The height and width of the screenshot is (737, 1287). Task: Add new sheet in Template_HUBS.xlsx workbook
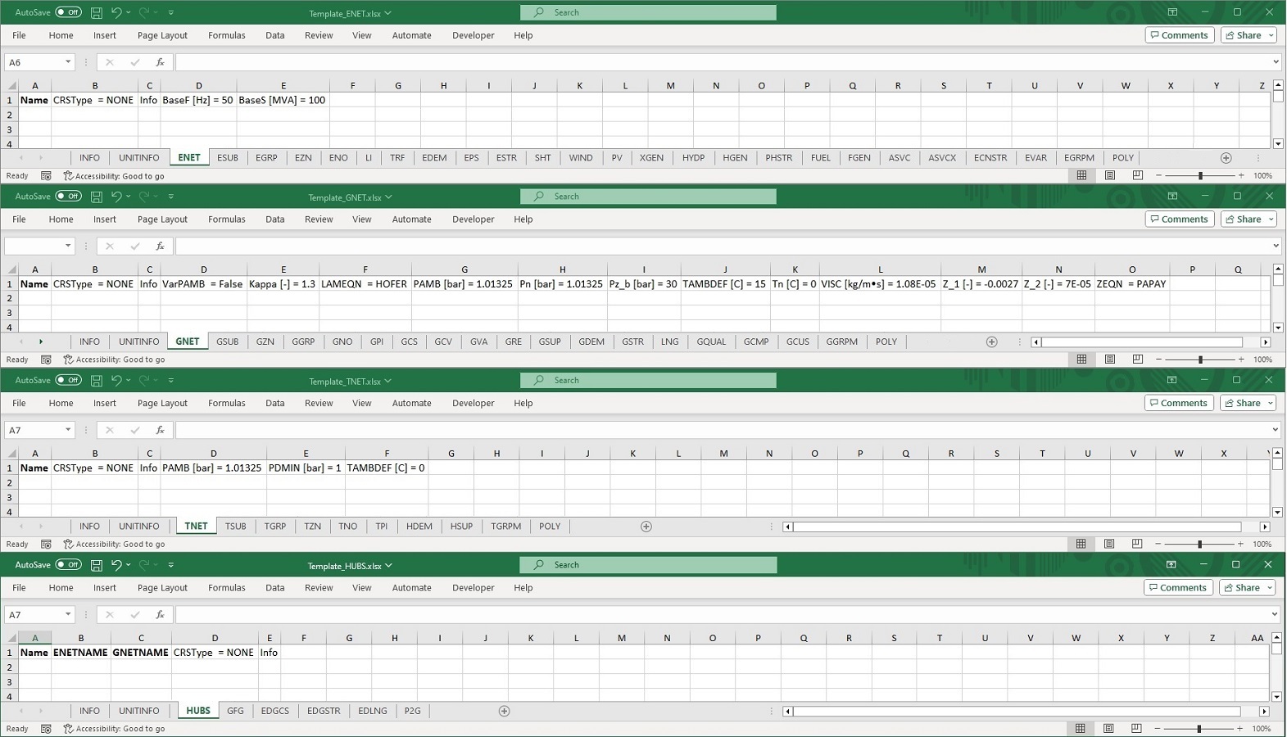coord(505,711)
